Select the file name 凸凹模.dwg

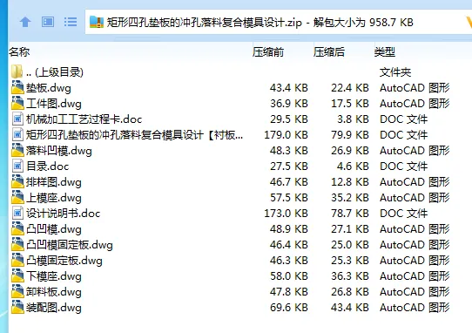click(54, 229)
